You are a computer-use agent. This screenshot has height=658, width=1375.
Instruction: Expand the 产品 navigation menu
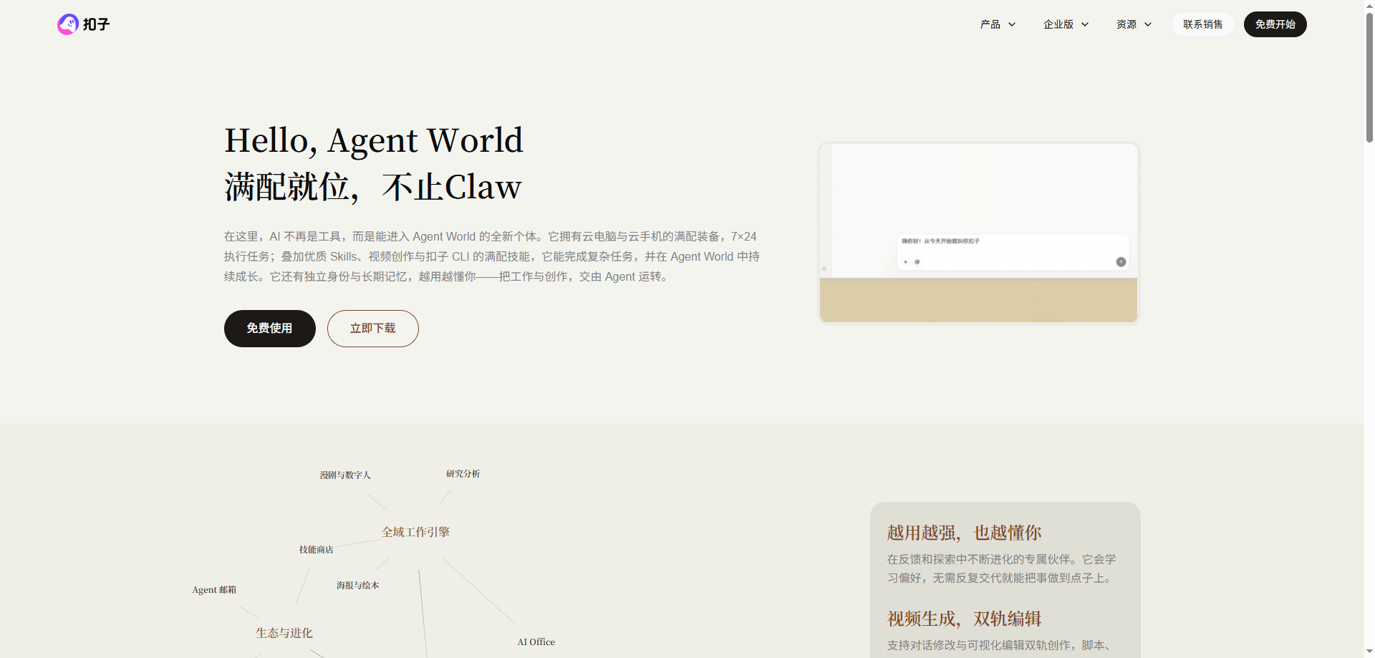coord(998,24)
